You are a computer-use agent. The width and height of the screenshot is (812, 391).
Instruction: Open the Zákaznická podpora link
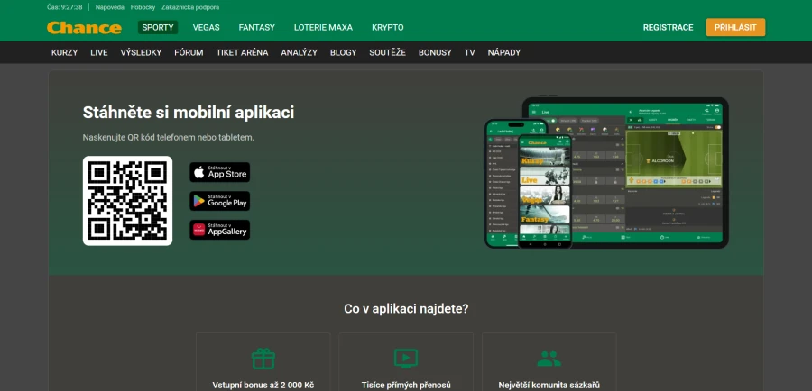coord(190,7)
